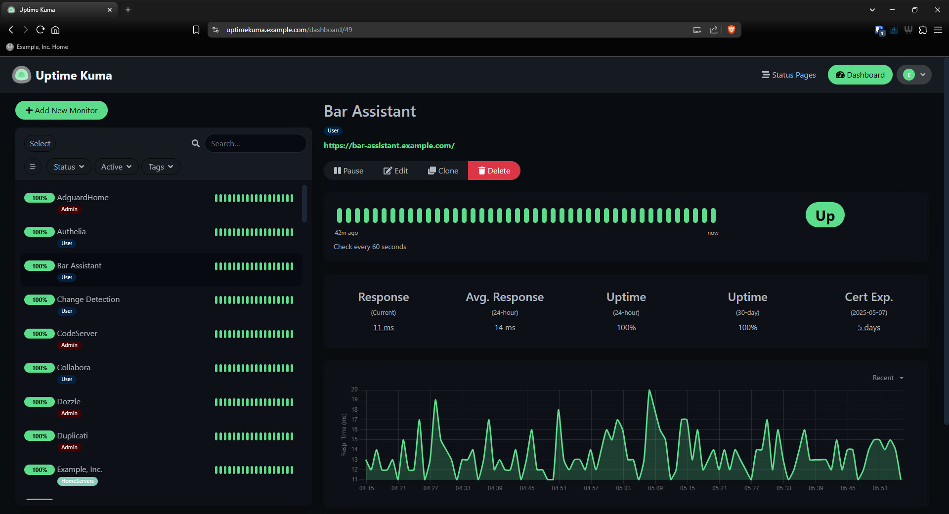Click the search magnifier icon in monitor list
Screen dimensions: 949x514
click(x=196, y=143)
